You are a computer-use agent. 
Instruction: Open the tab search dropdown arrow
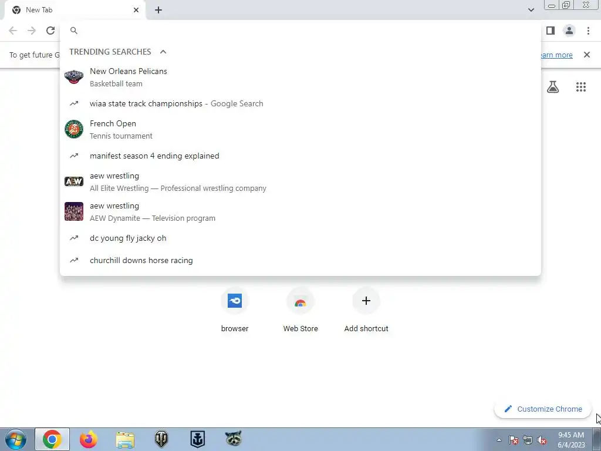[531, 10]
